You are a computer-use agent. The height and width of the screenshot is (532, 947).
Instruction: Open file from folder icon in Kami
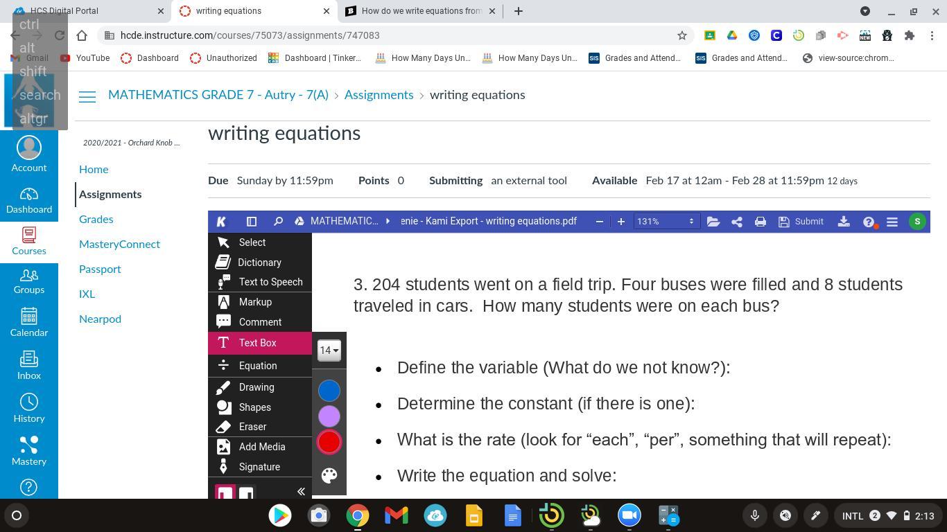(x=713, y=222)
